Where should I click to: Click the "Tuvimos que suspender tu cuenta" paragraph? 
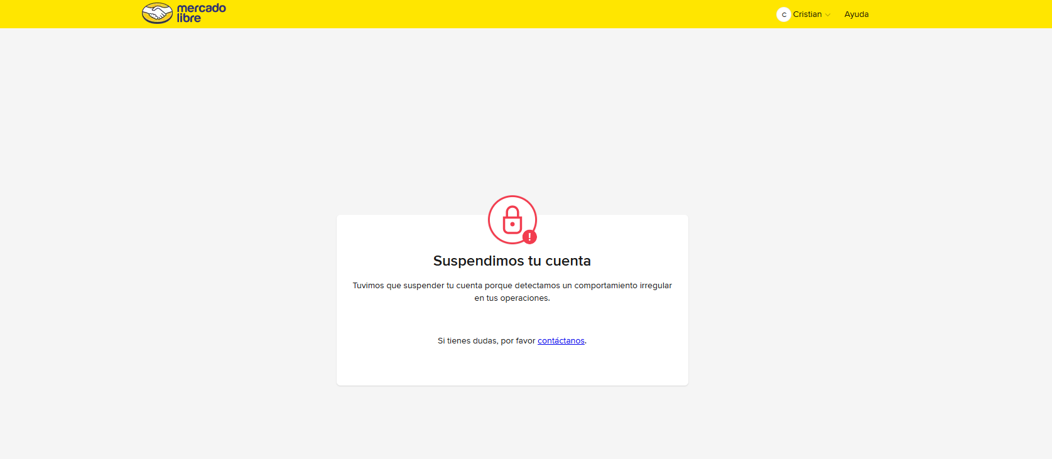tap(512, 292)
